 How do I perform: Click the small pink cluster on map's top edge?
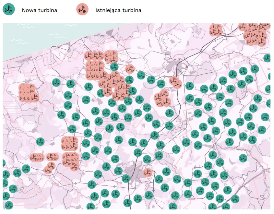pos(216,30)
